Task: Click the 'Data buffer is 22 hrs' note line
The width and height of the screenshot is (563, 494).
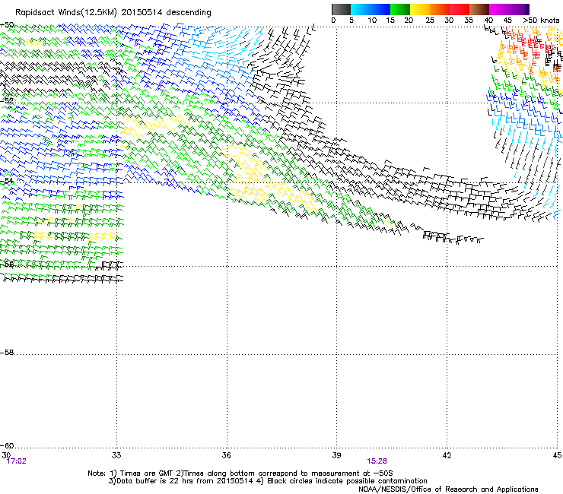Action: pyautogui.click(x=268, y=481)
